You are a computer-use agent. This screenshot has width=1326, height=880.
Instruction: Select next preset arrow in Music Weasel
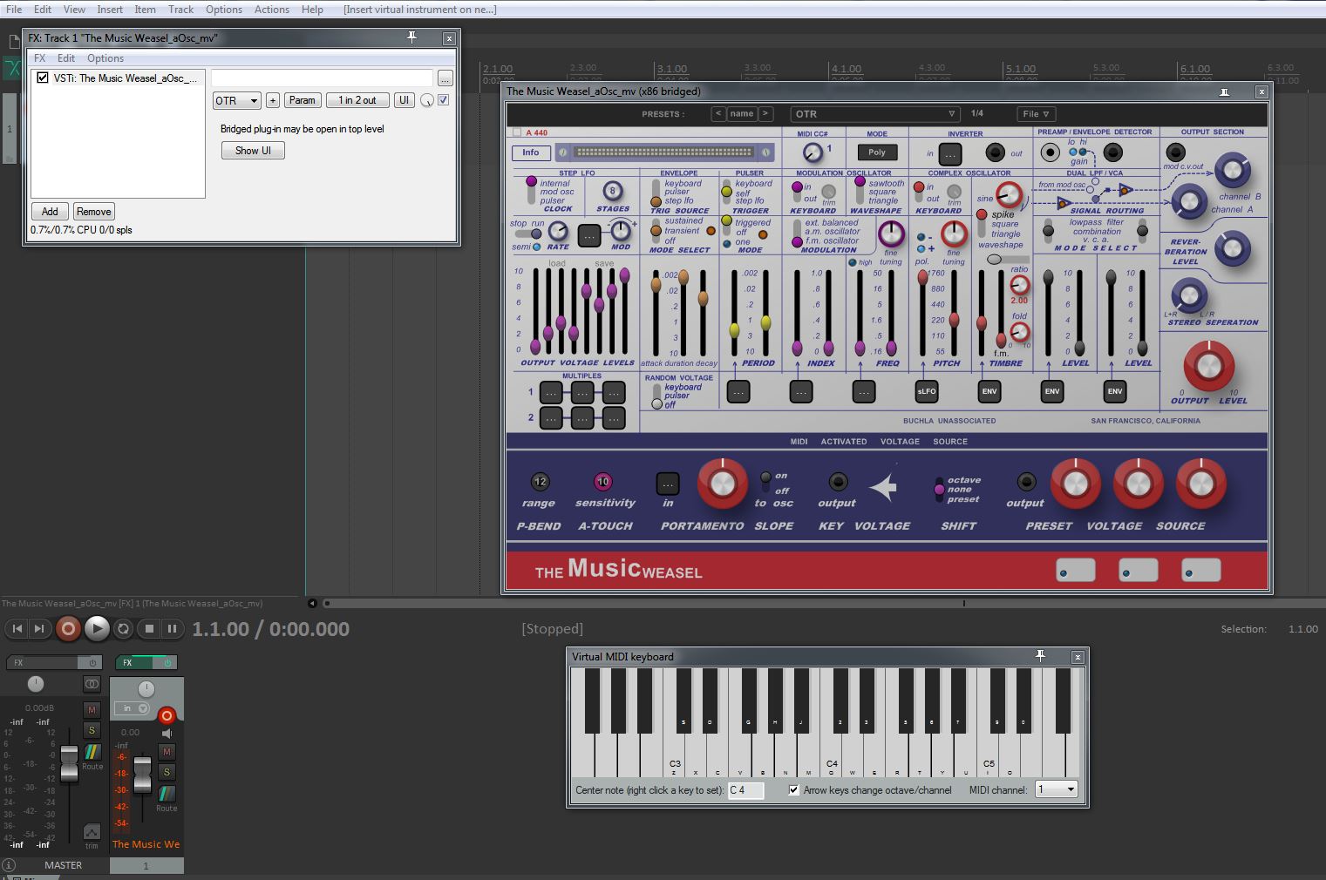coord(765,113)
